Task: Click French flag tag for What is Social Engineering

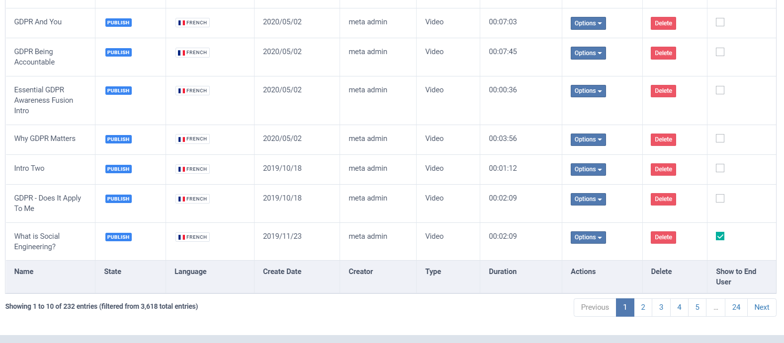Action: [192, 237]
